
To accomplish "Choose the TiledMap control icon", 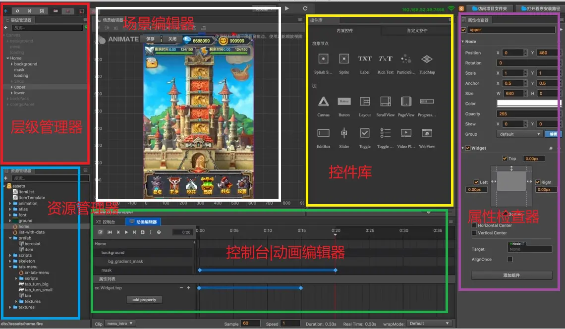I will [427, 59].
